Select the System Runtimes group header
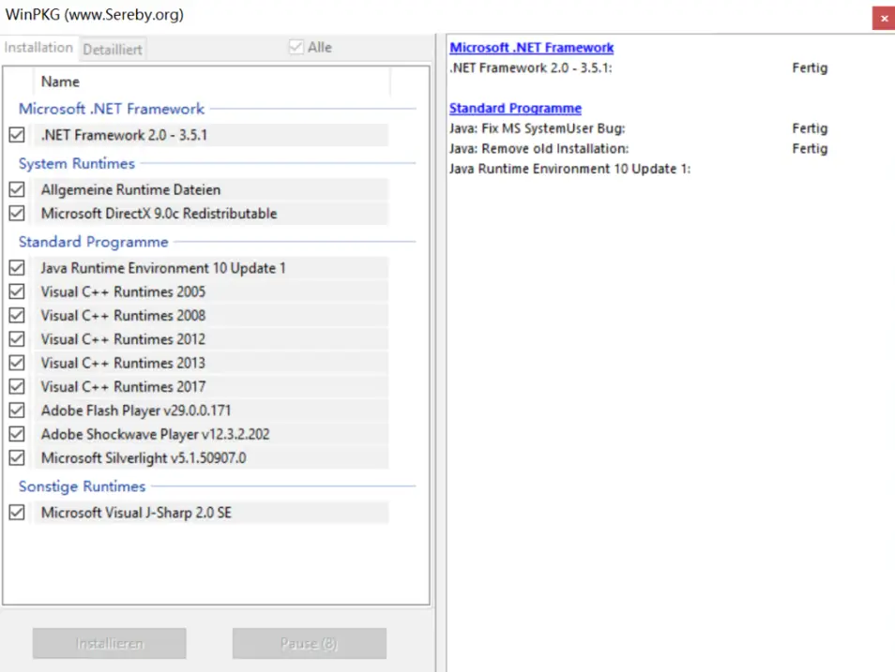 tap(77, 164)
